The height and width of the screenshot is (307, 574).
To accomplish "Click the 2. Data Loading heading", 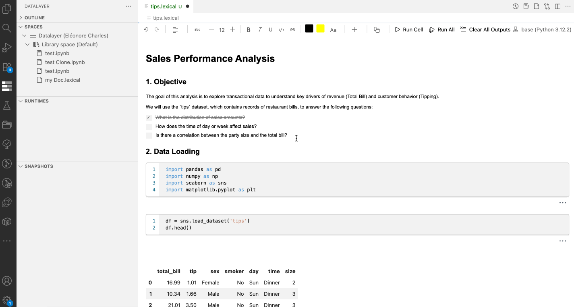I will (173, 151).
